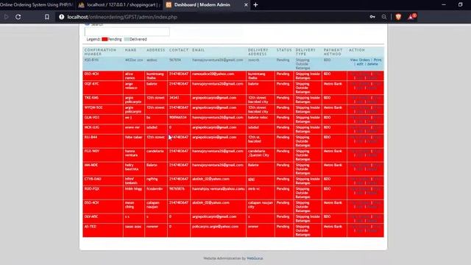Select confirmation number OQF-87C

(x=91, y=84)
